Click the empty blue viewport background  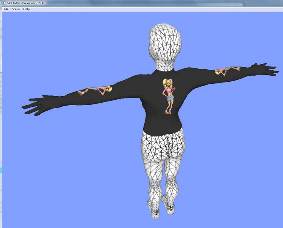pyautogui.click(x=57, y=171)
